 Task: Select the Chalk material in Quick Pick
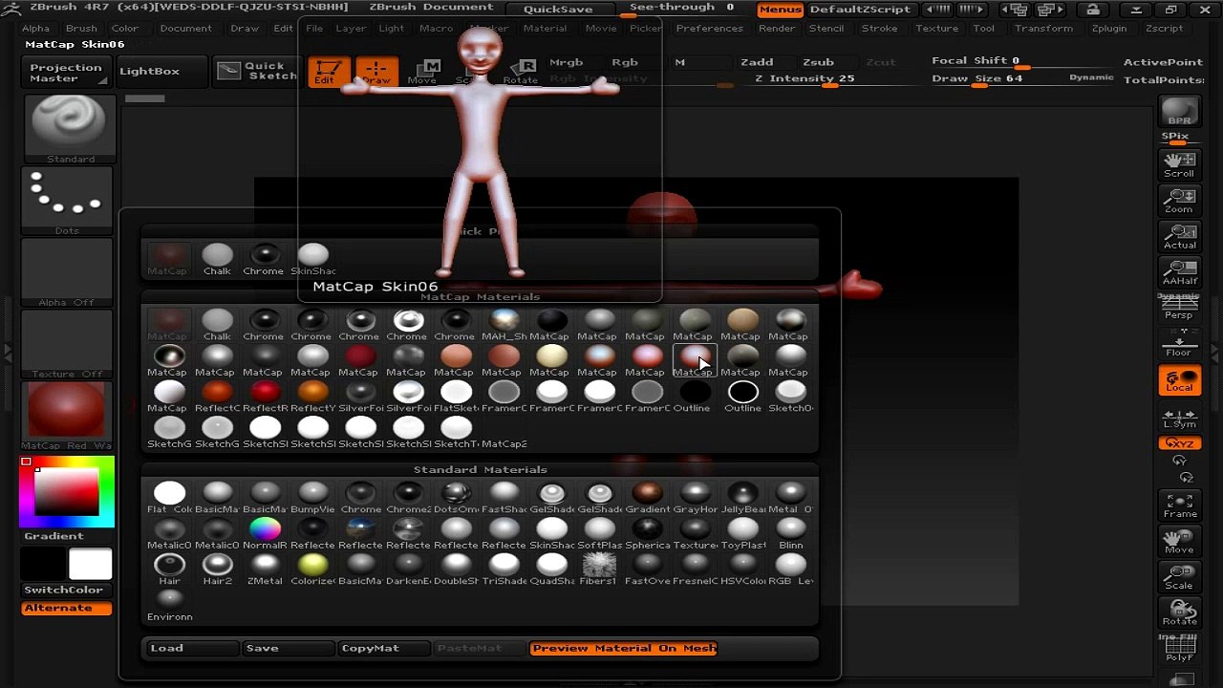(x=217, y=259)
